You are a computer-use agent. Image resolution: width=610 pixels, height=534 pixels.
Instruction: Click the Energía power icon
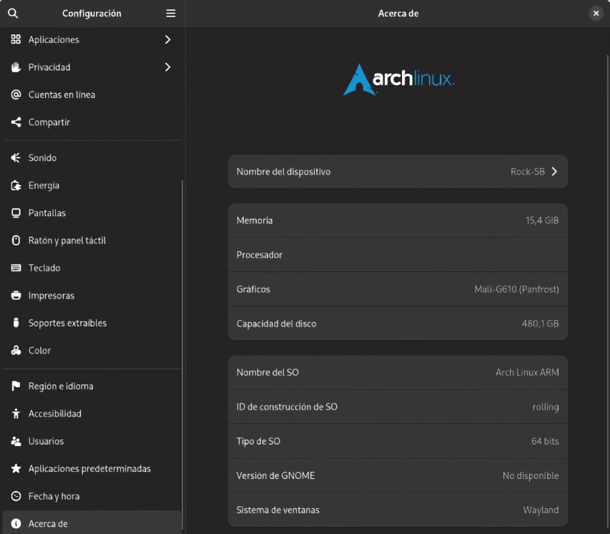pyautogui.click(x=16, y=185)
